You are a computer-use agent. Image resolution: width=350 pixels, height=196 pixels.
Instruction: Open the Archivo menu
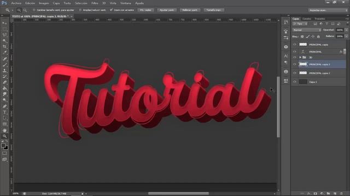[16, 3]
